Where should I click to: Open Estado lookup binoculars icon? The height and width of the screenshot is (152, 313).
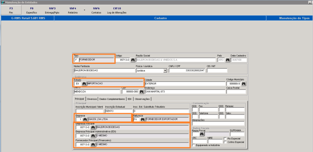point(84,84)
